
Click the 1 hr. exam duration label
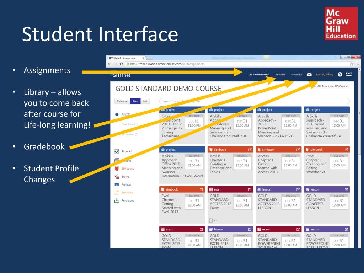tap(214, 220)
